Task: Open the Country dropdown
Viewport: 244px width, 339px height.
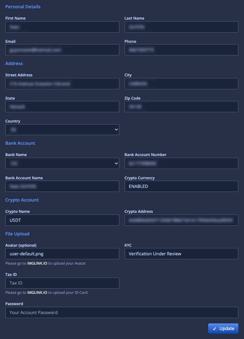Action: [62, 129]
